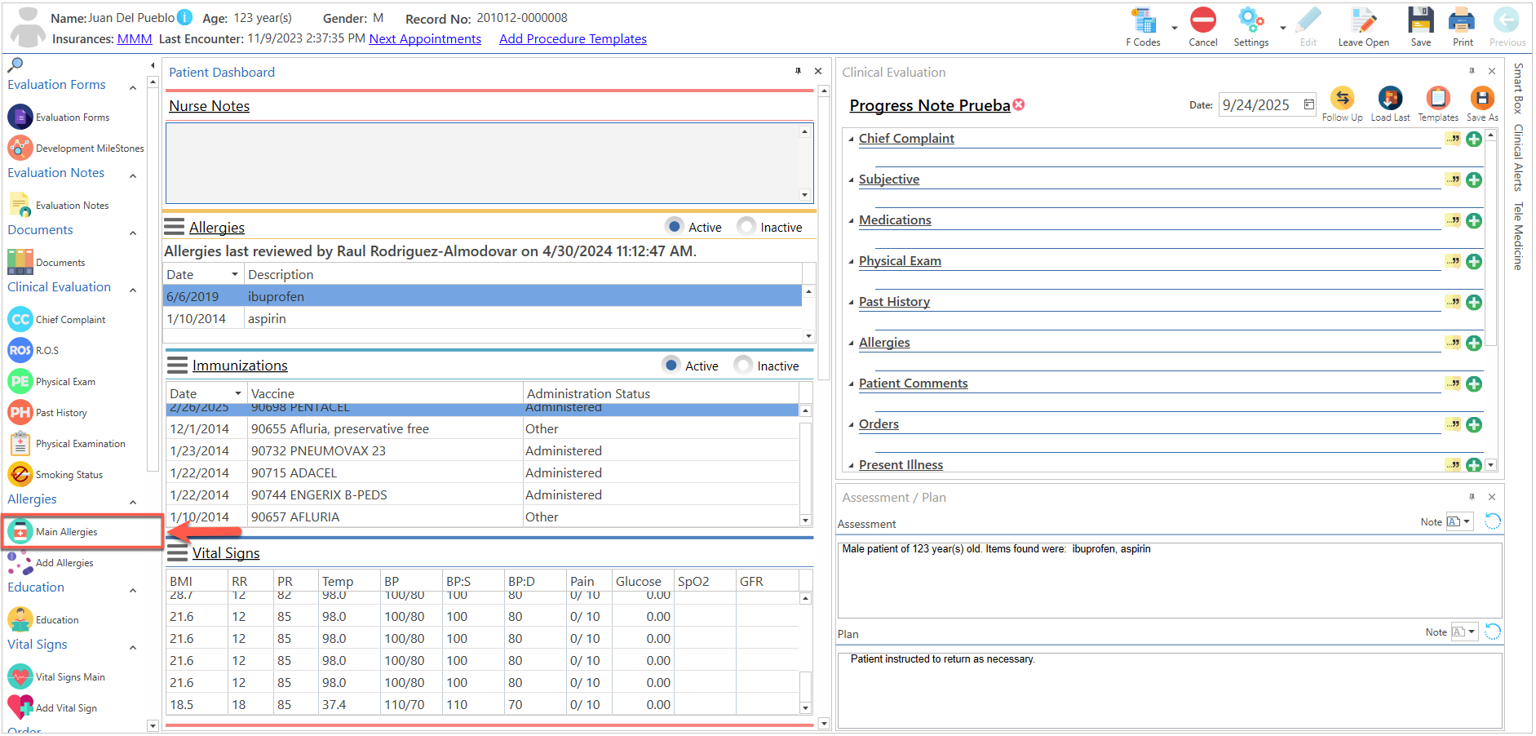
Task: Open the F Codes dropdown arrow
Action: (1175, 28)
